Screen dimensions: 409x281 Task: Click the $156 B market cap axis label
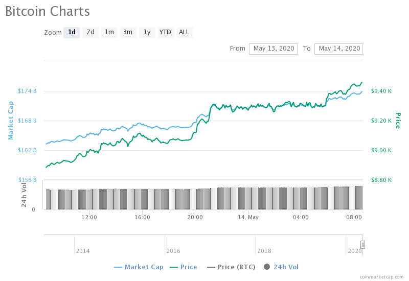(27, 180)
